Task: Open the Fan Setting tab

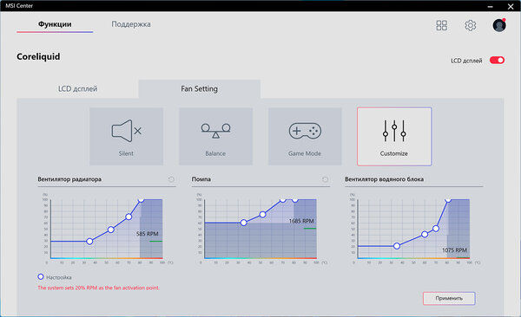Action: (x=200, y=89)
